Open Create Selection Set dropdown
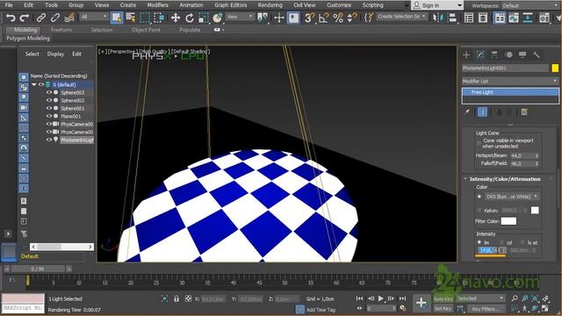Screen dimensions: 562x316 (401, 17)
